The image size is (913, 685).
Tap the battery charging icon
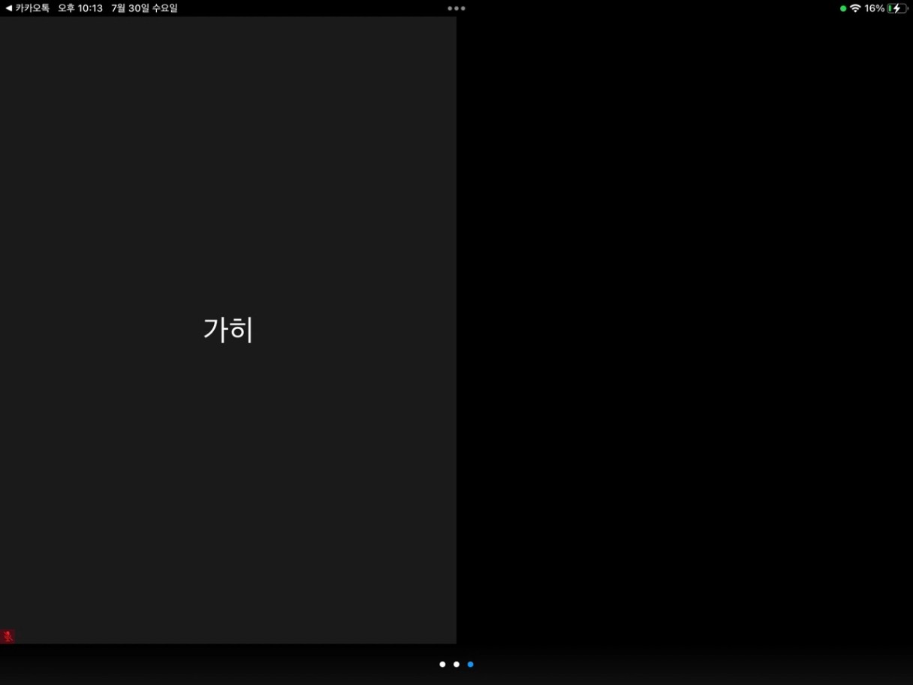(x=897, y=8)
